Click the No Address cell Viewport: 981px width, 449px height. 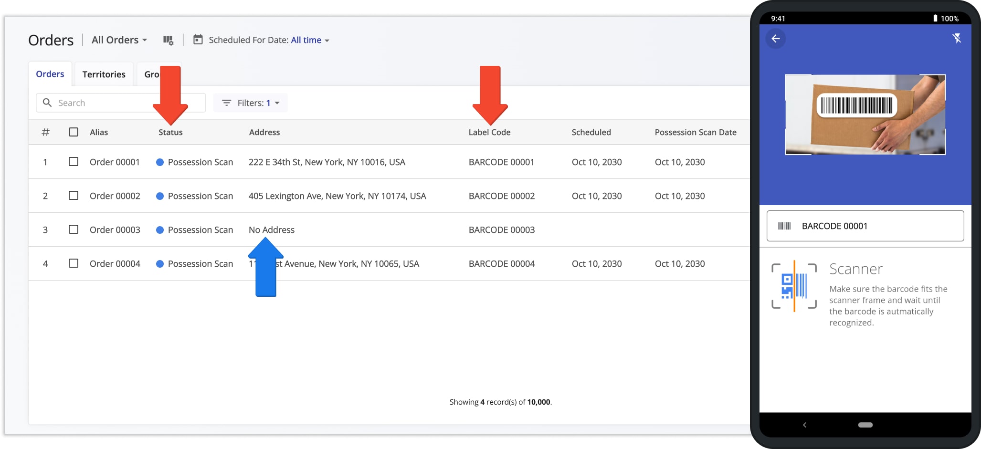(272, 230)
